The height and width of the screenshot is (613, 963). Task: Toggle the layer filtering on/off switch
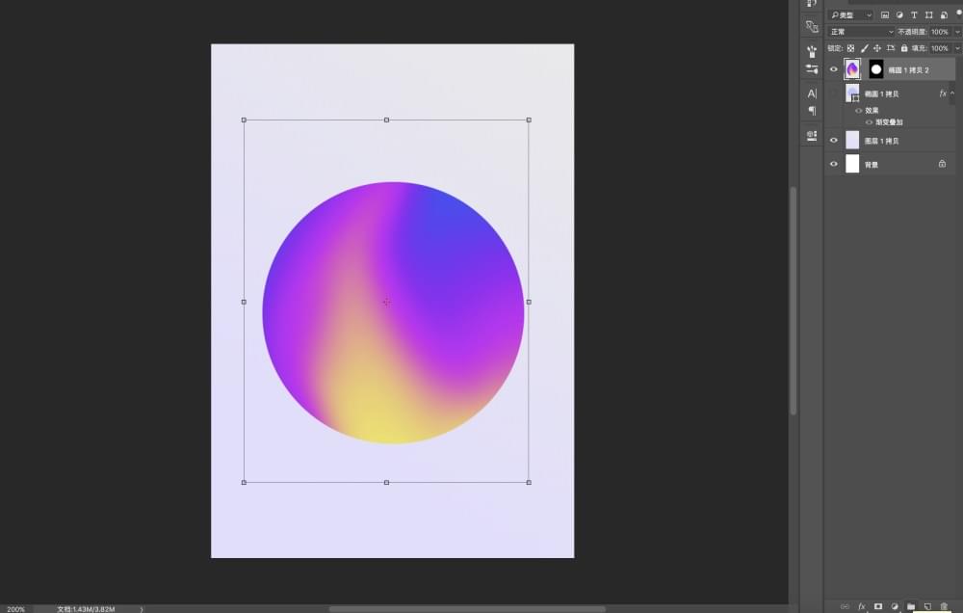click(x=959, y=13)
